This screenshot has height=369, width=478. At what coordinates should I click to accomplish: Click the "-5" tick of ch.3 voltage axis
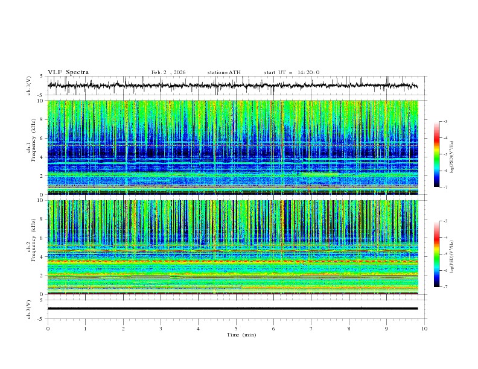coord(41,319)
